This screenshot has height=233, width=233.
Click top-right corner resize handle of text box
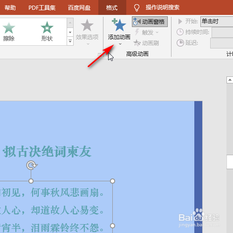point(112,181)
